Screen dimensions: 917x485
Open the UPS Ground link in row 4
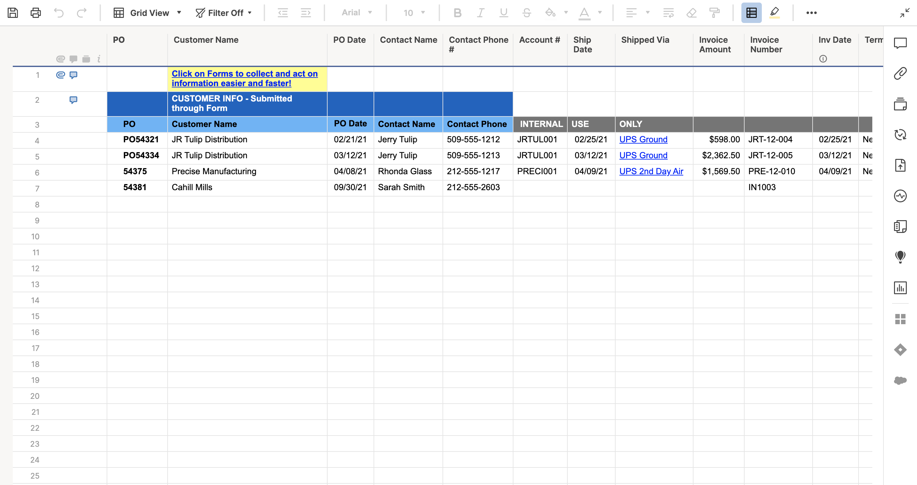coord(643,139)
